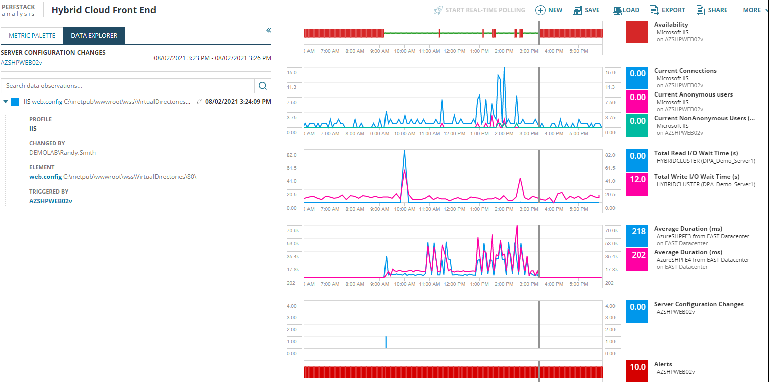Click the pink Current Anonymous users swatch
Image resolution: width=769 pixels, height=382 pixels.
[637, 102]
